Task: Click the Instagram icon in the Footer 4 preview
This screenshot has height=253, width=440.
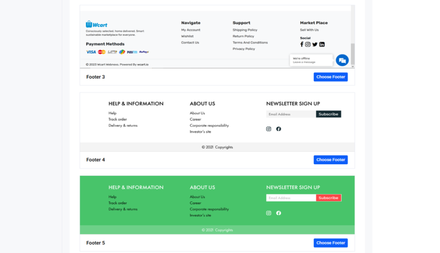Action: [269, 129]
